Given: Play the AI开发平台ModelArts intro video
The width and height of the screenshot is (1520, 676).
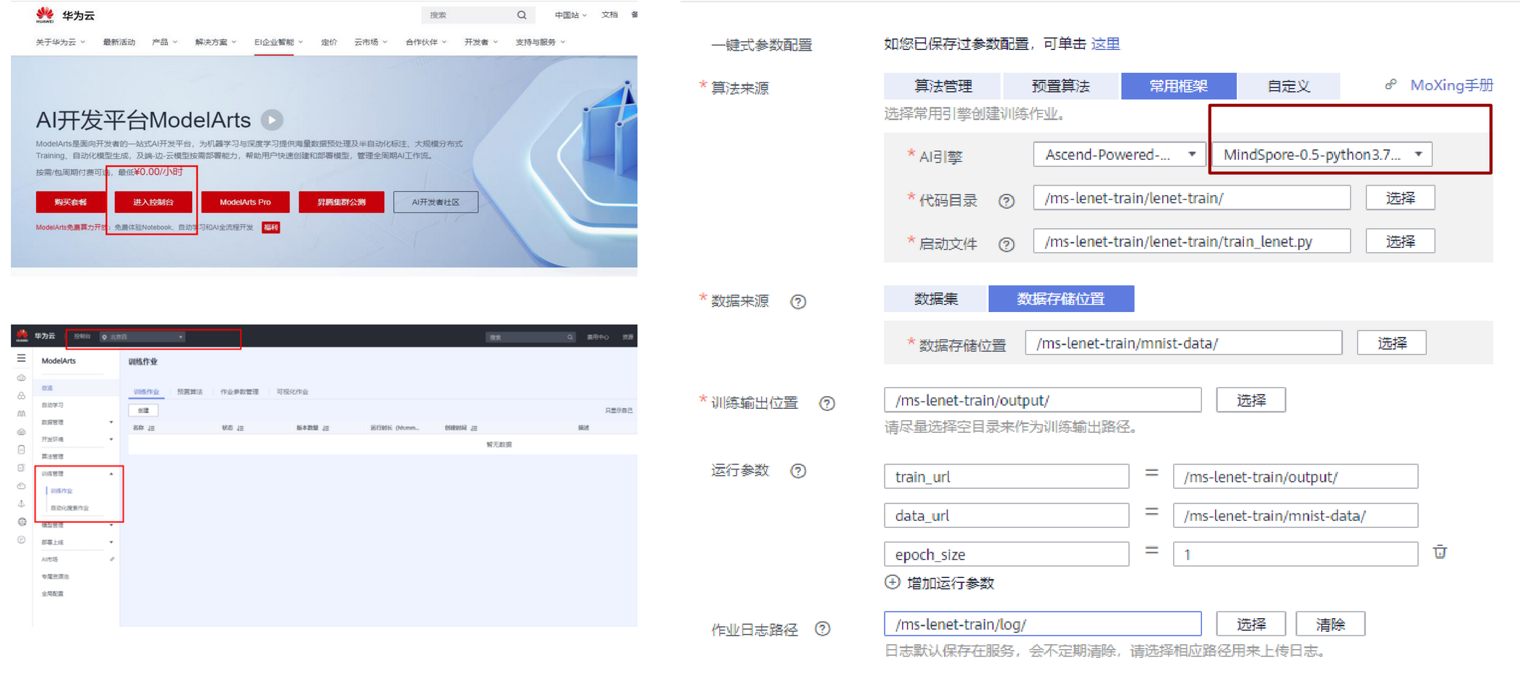Looking at the screenshot, I should pyautogui.click(x=272, y=119).
